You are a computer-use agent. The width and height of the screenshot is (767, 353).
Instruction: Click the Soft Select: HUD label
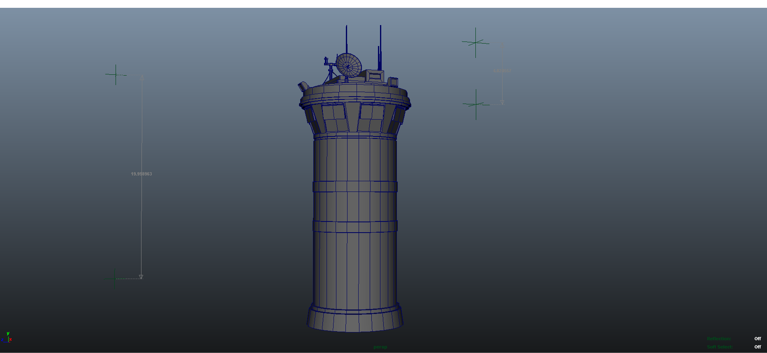pos(720,347)
